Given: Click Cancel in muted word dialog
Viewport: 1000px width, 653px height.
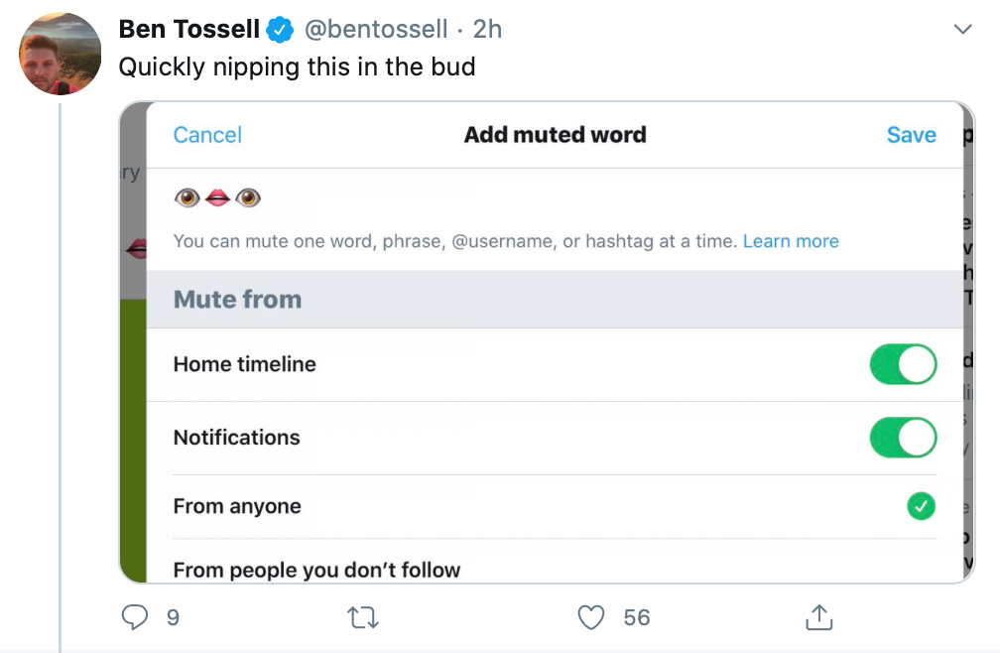Looking at the screenshot, I should (x=207, y=135).
